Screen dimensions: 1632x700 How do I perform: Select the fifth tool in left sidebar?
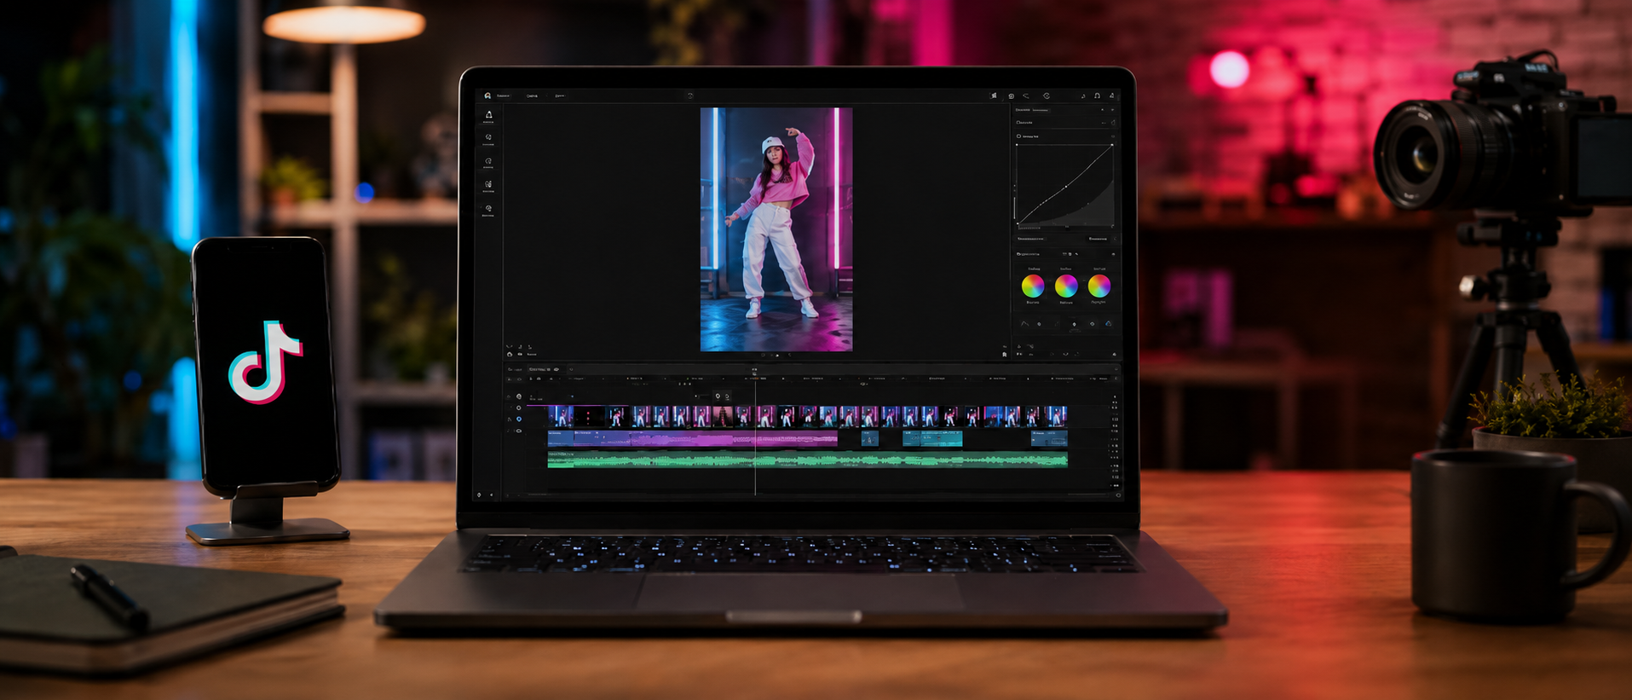coord(488,210)
